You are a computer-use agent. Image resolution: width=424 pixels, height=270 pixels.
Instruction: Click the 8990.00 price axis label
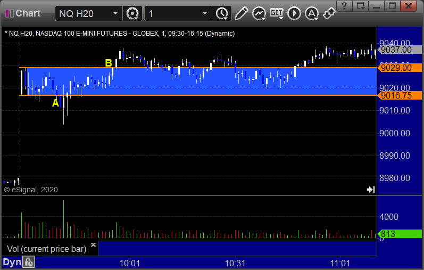click(x=395, y=156)
